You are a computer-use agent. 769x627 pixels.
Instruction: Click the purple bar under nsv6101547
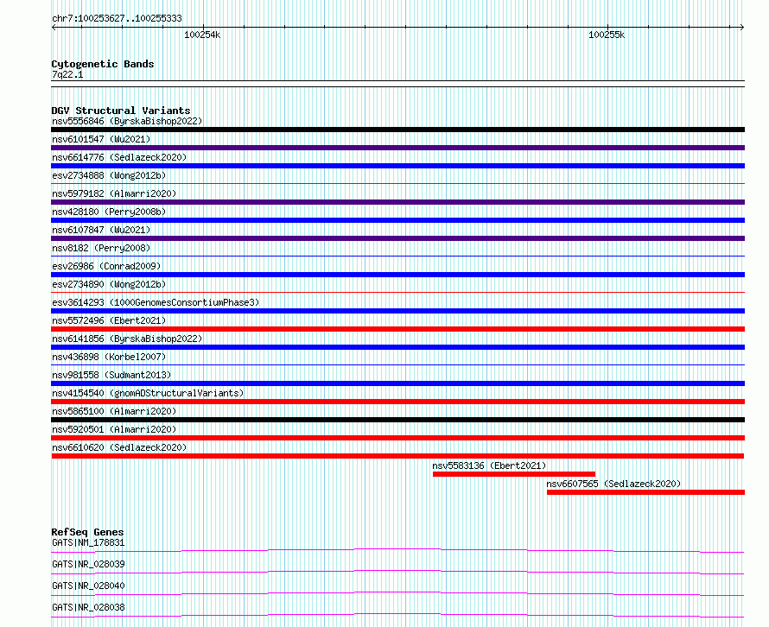click(397, 148)
